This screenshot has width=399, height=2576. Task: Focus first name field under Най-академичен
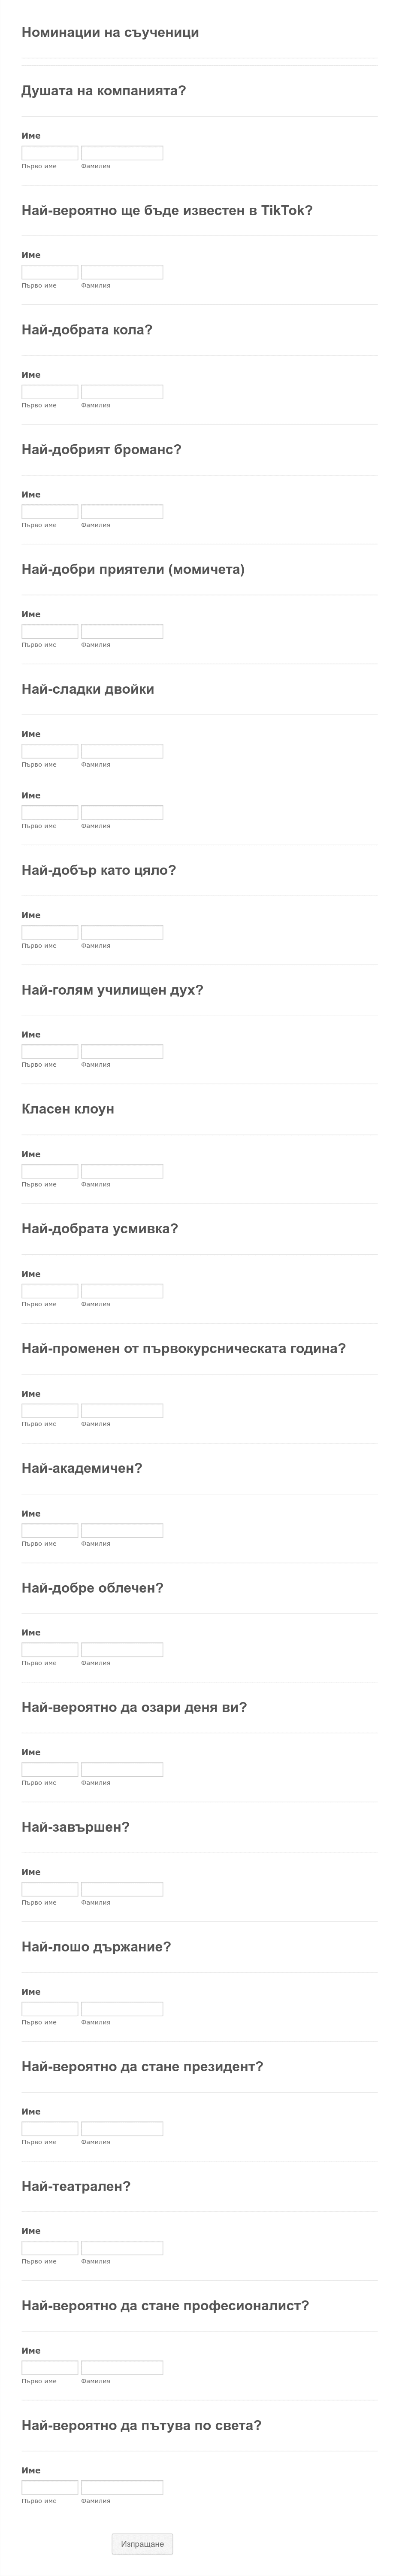(x=50, y=1530)
